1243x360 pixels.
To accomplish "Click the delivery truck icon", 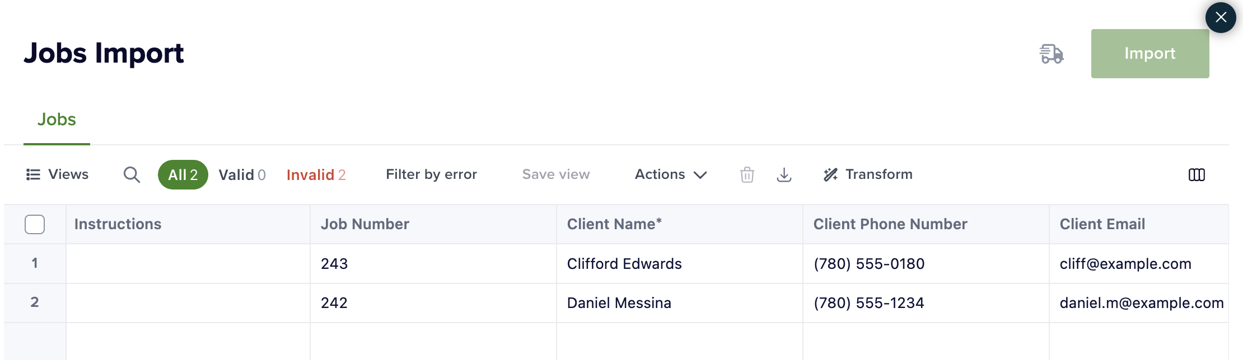I will 1052,54.
